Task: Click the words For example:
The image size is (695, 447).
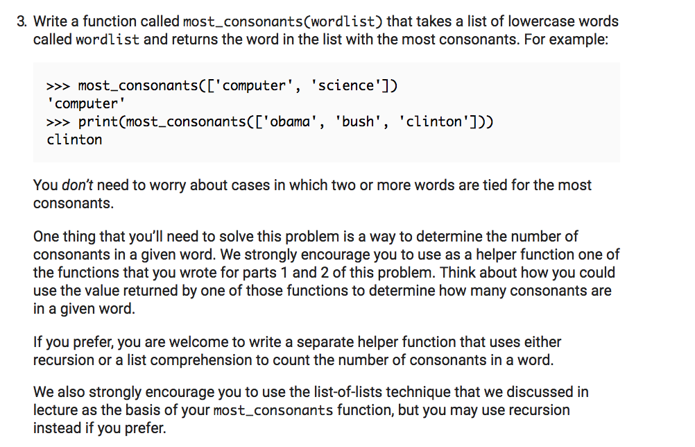Action: tap(566, 40)
